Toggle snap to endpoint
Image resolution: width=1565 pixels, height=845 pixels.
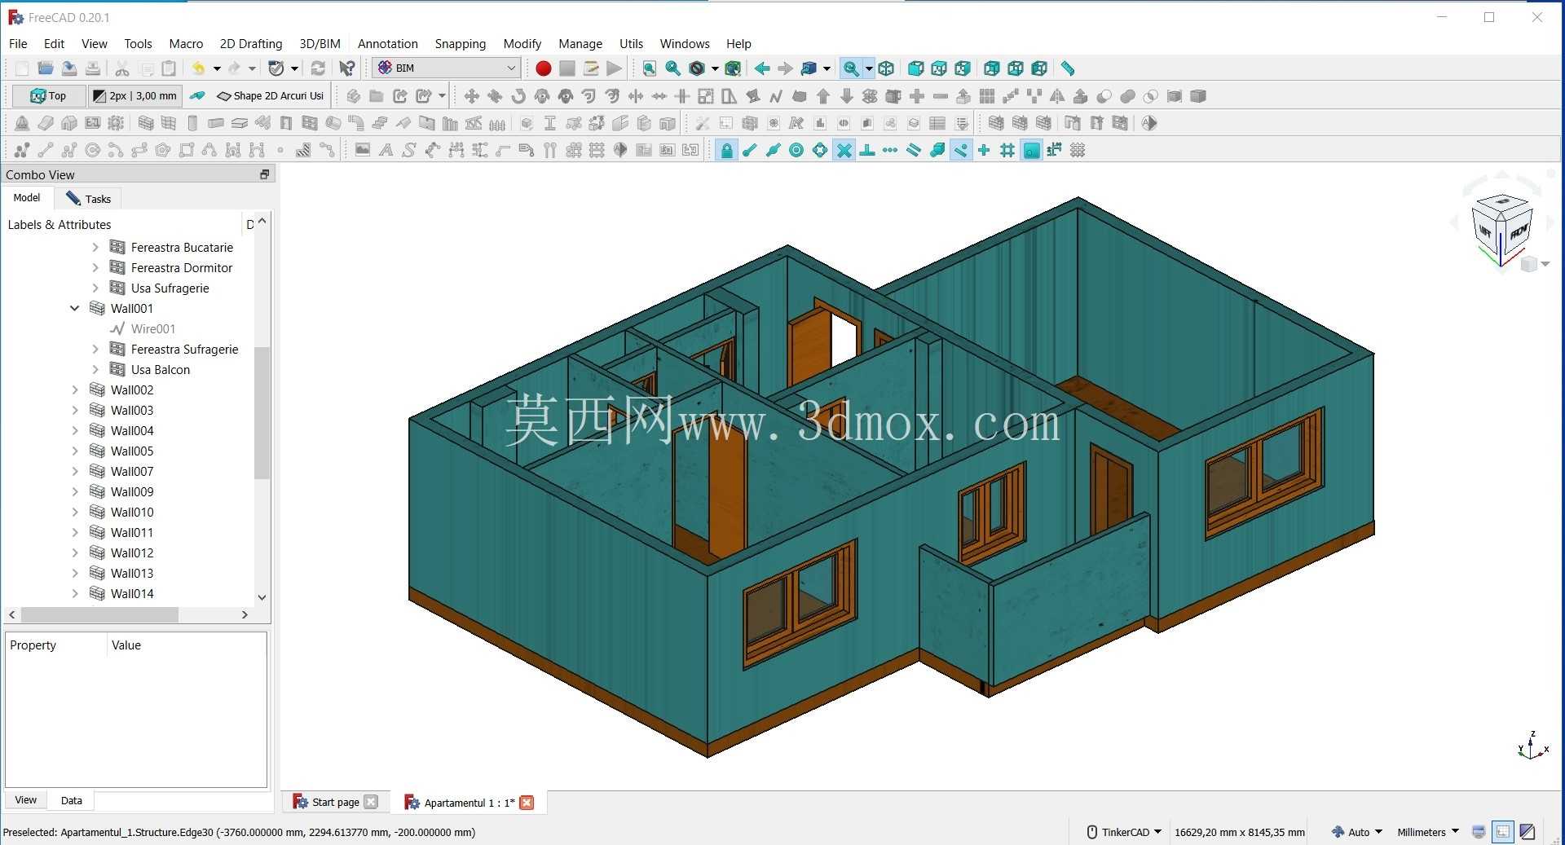coord(750,150)
